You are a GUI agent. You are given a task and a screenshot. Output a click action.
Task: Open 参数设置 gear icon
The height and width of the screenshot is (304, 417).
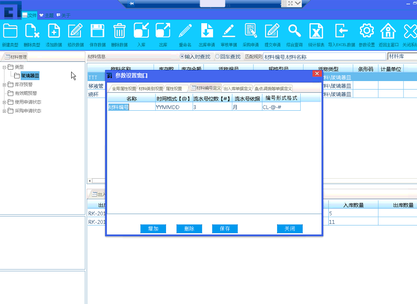click(367, 31)
